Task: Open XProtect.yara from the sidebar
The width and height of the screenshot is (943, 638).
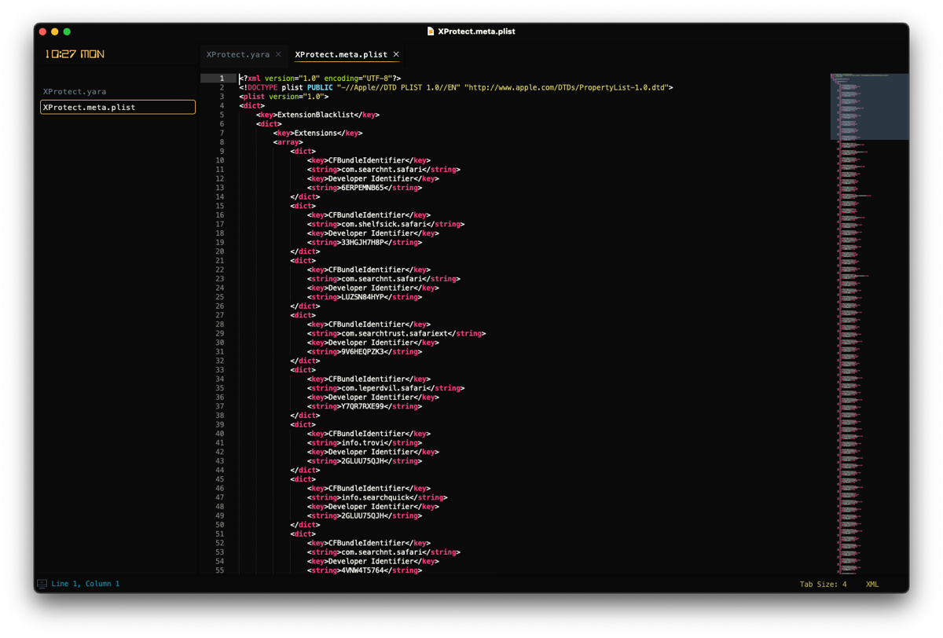Action: [x=75, y=91]
